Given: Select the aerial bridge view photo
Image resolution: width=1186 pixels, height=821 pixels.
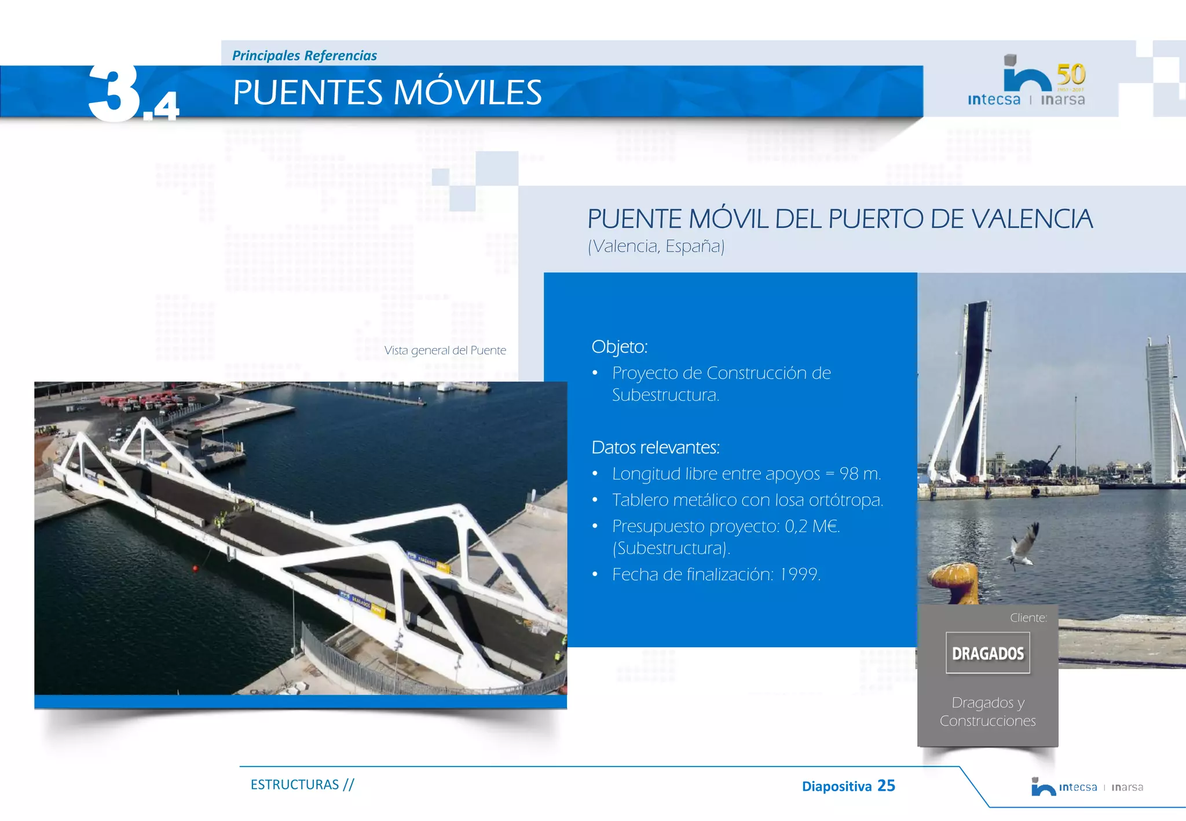Looking at the screenshot, I should (300, 537).
